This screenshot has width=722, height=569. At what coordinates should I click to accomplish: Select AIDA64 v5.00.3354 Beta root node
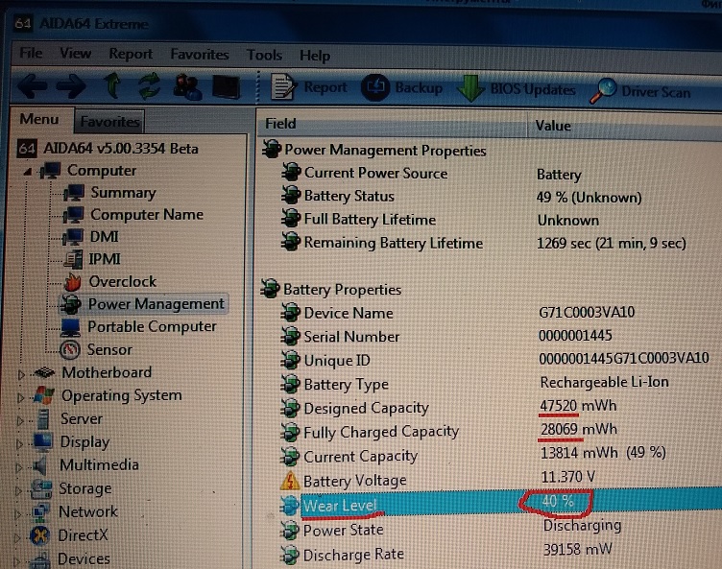[108, 148]
